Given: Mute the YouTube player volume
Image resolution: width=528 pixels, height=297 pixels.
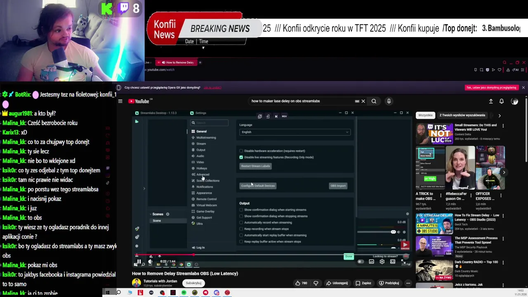Looking at the screenshot, I should [150, 262].
